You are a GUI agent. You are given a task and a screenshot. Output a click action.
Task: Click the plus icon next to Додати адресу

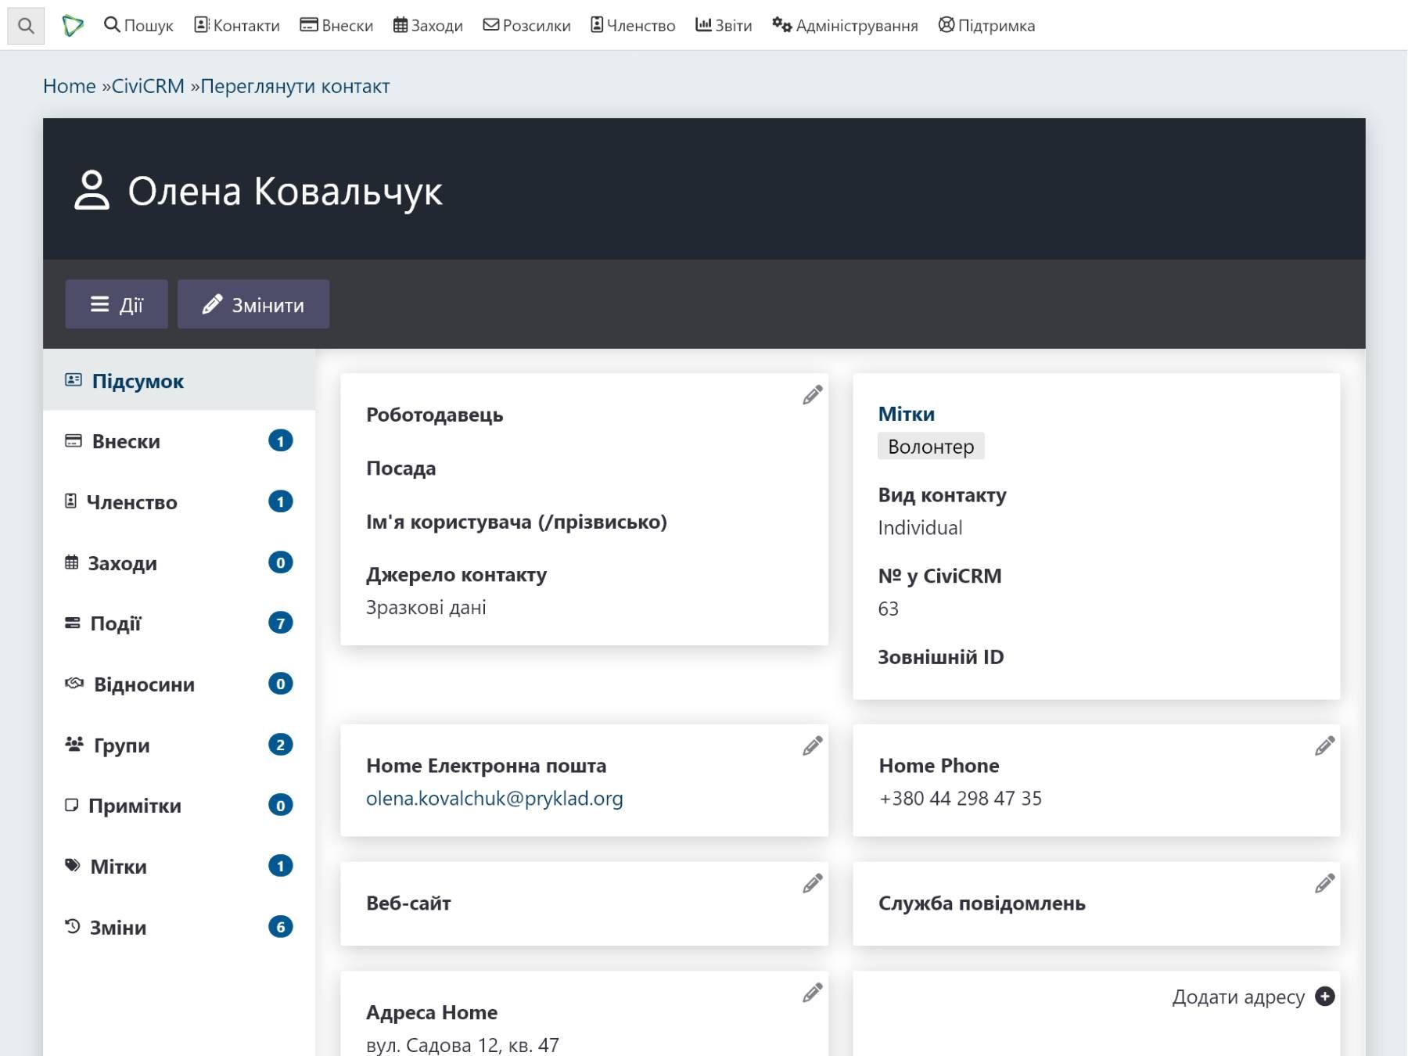(x=1325, y=997)
